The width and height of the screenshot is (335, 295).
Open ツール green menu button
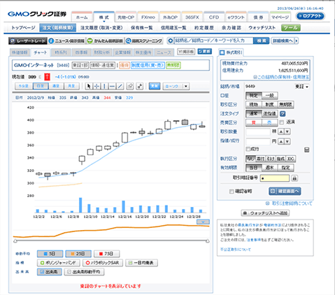[291, 28]
